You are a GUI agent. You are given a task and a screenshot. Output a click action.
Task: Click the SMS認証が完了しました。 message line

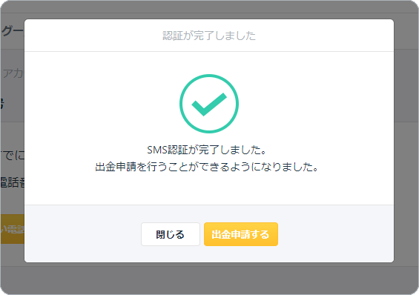tap(207, 150)
